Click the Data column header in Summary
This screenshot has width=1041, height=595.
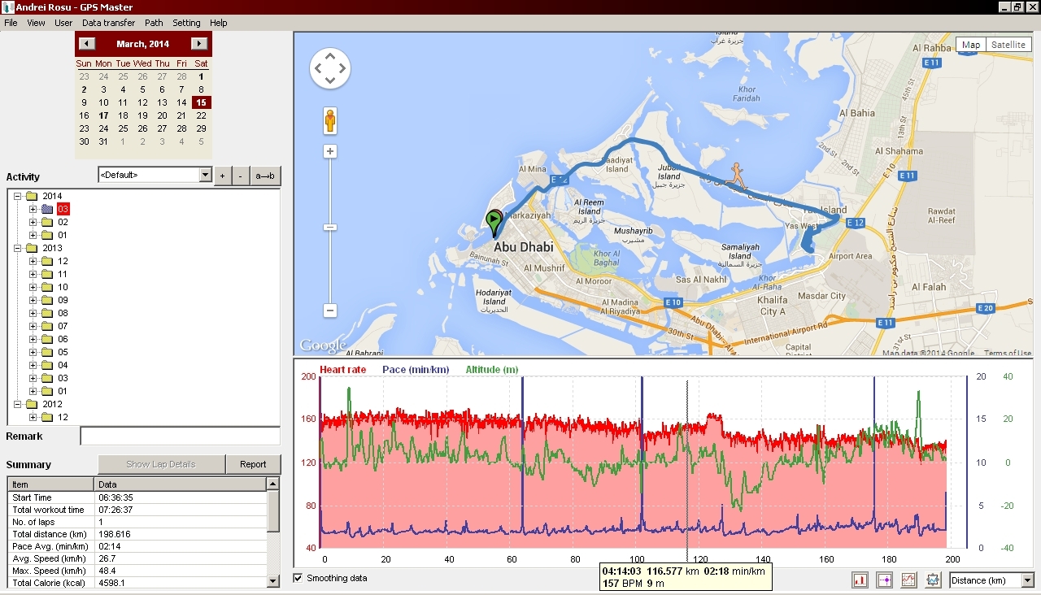[181, 484]
